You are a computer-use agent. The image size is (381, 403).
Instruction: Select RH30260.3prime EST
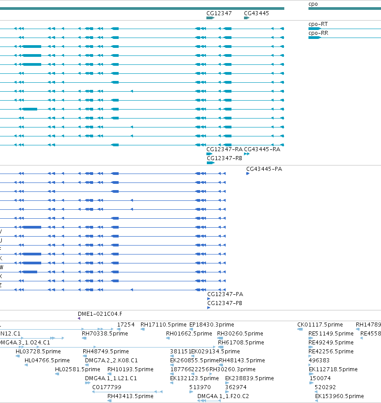click(232, 369)
